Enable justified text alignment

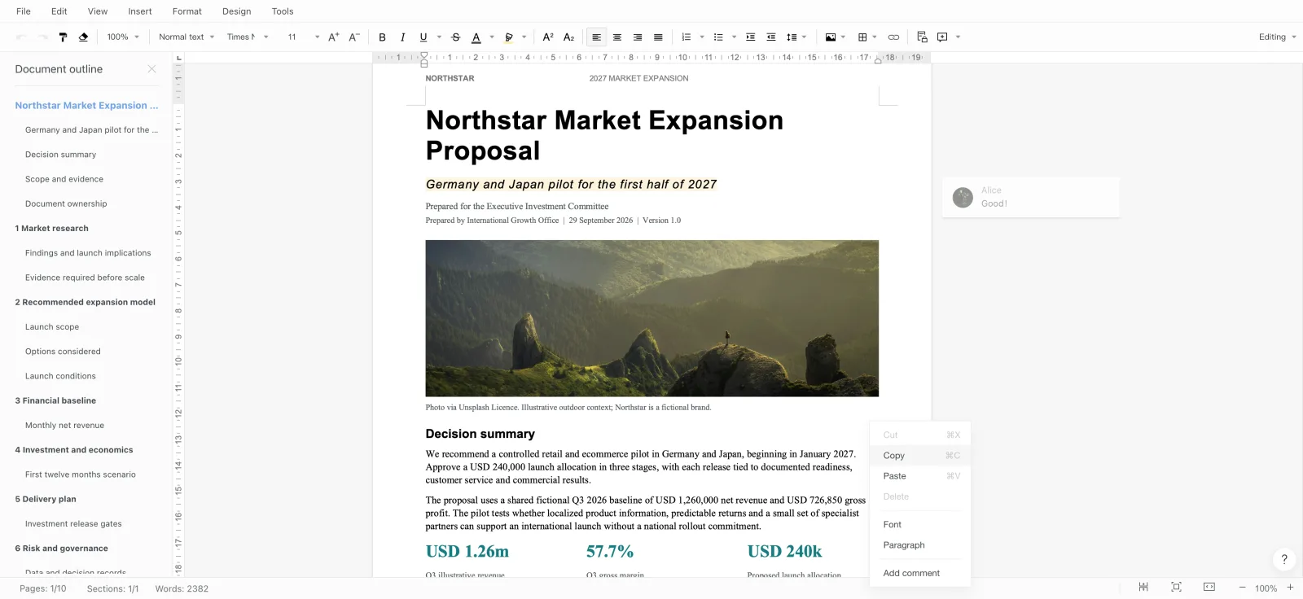(x=658, y=37)
